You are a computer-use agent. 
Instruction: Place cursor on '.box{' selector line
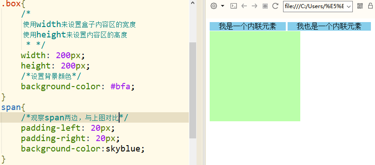(14, 4)
